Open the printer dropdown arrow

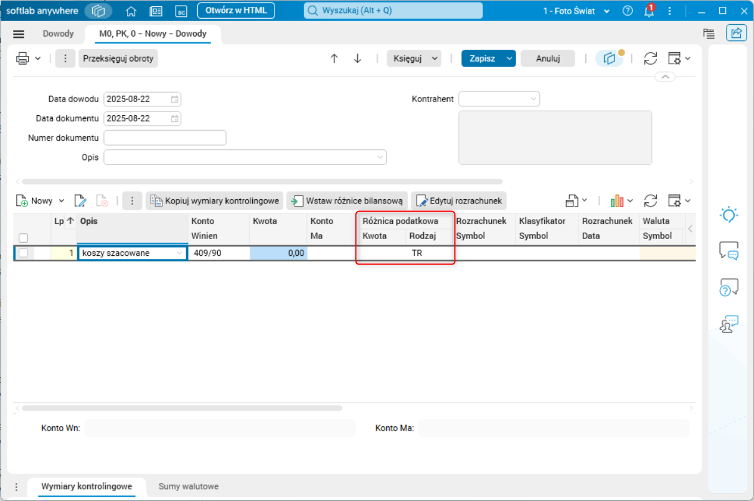click(x=37, y=59)
